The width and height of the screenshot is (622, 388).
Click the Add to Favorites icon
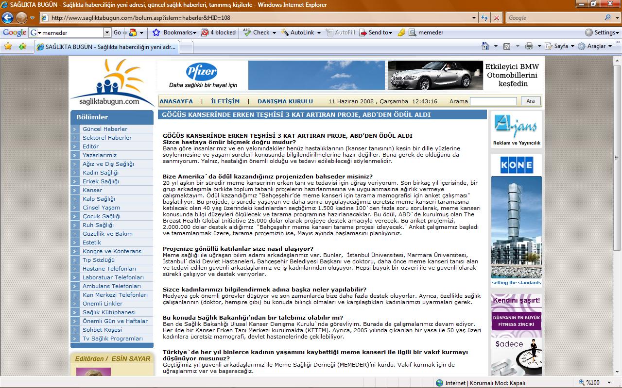[x=22, y=47]
